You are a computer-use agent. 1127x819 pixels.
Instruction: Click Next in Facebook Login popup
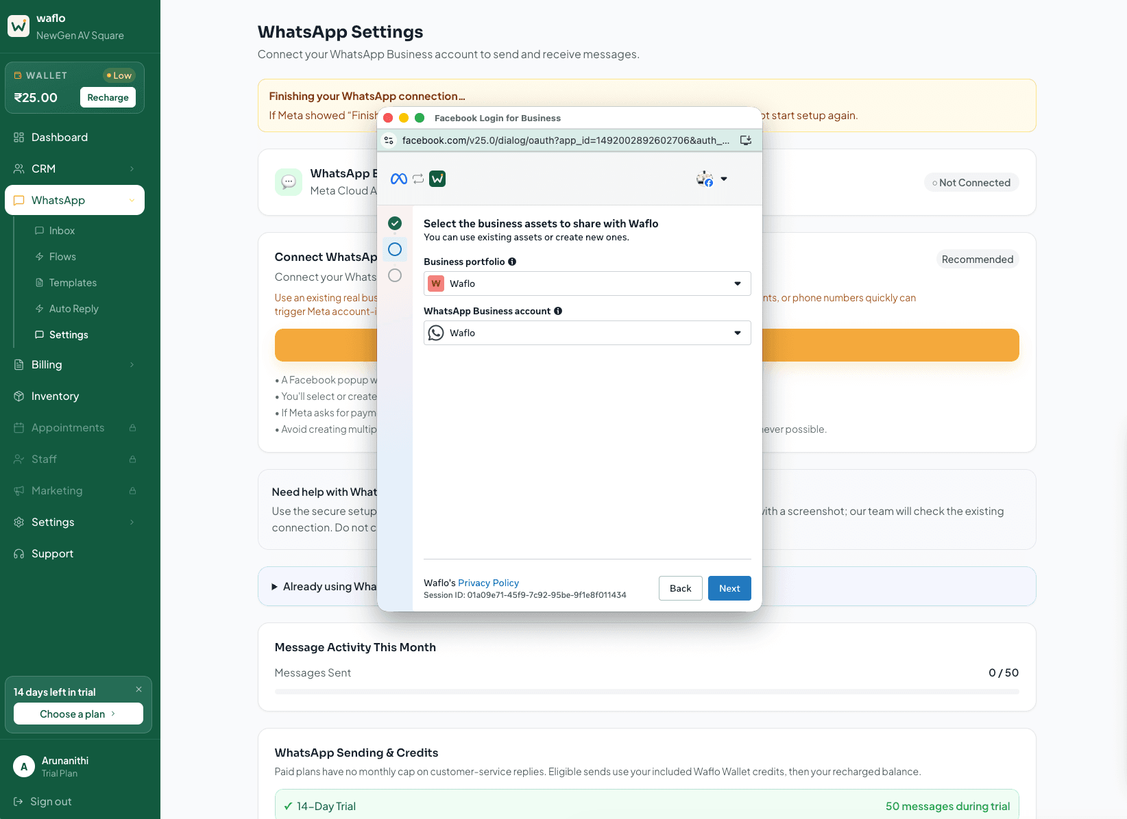[x=729, y=588]
